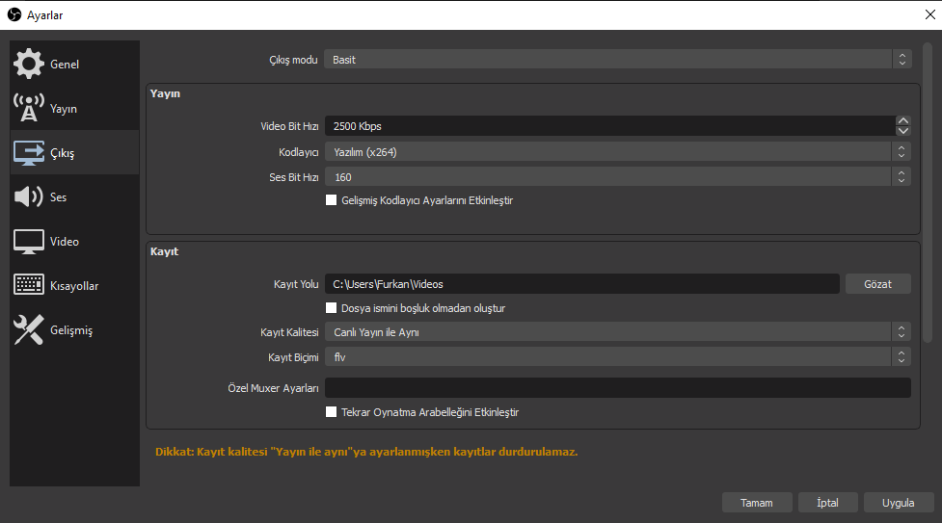Switch to the Kısayollar tab label
The image size is (942, 523).
point(74,286)
